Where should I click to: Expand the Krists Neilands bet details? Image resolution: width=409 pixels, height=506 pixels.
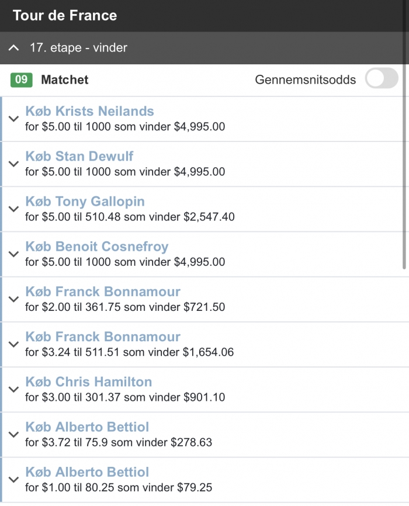point(13,119)
